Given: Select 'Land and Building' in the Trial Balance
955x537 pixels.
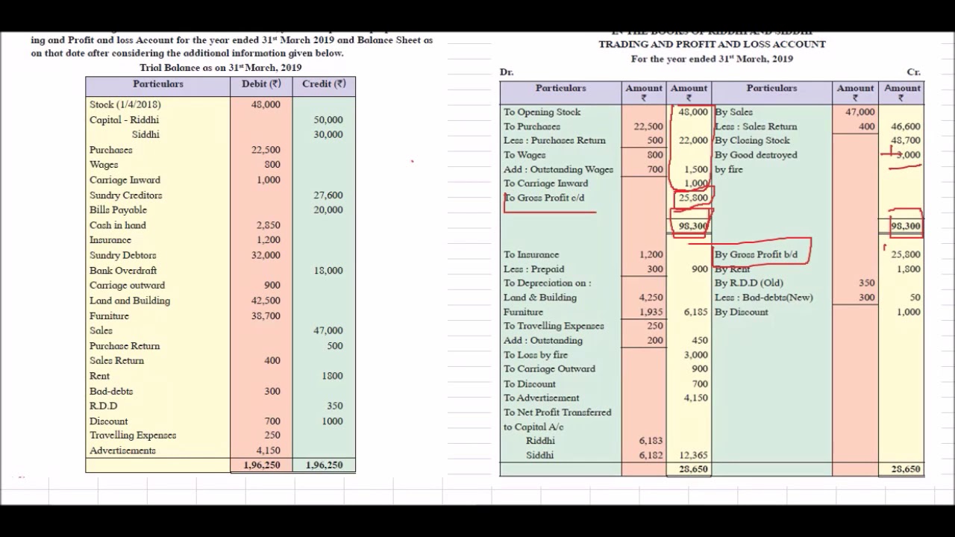Looking at the screenshot, I should pos(130,301).
